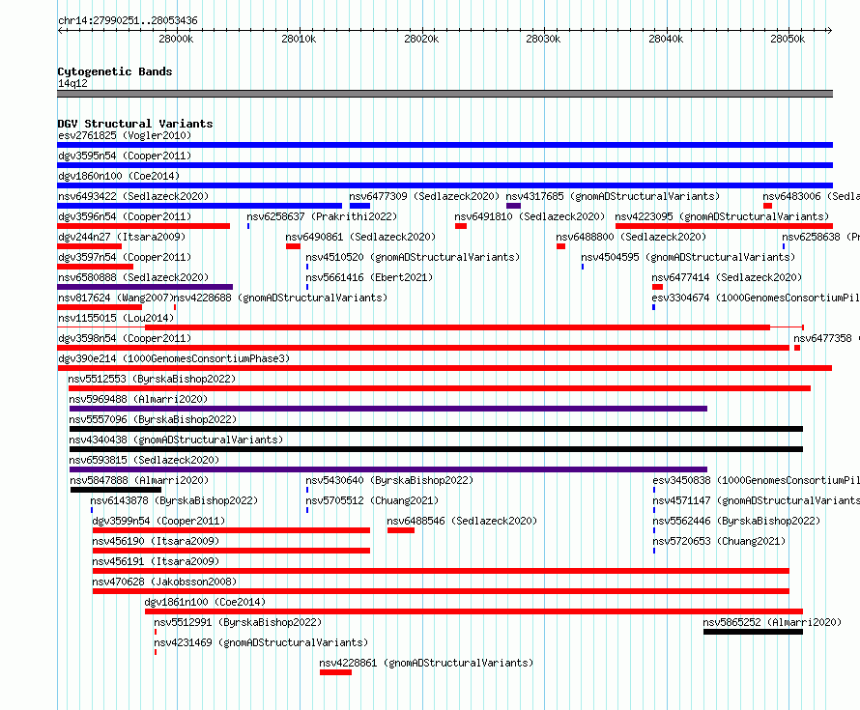Select red bar under nsv6491810
Image resolution: width=860 pixels, height=710 pixels.
click(x=461, y=226)
